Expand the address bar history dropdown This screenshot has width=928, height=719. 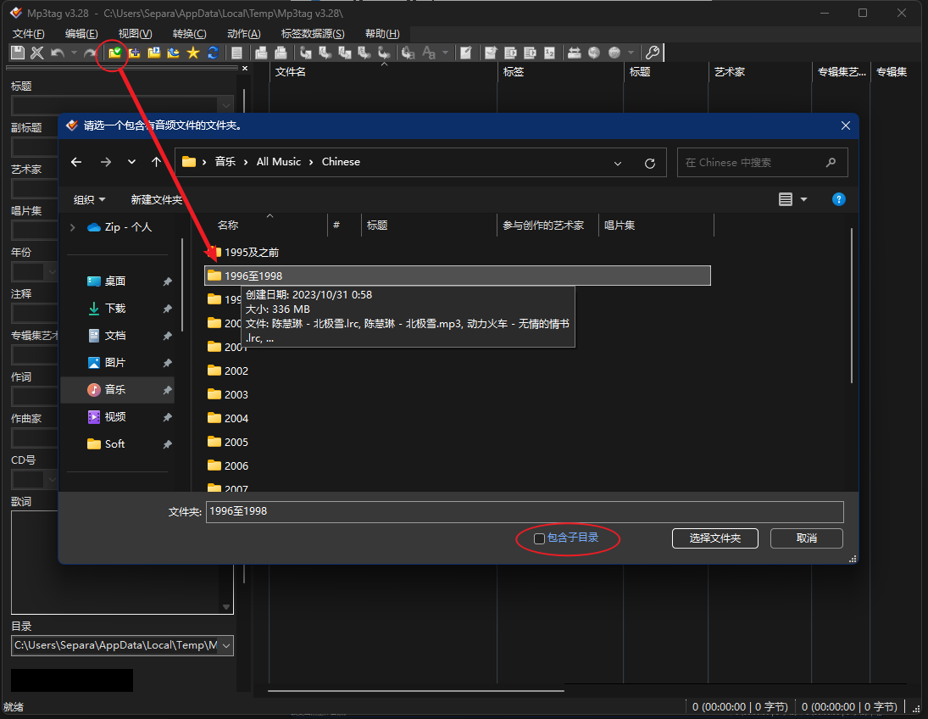click(x=618, y=163)
